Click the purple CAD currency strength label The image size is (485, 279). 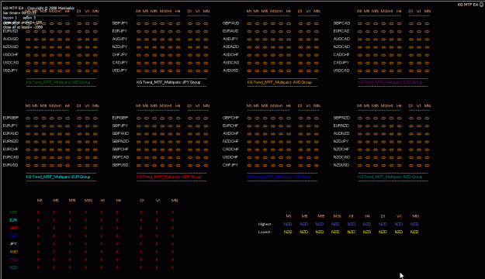[x=13, y=260]
